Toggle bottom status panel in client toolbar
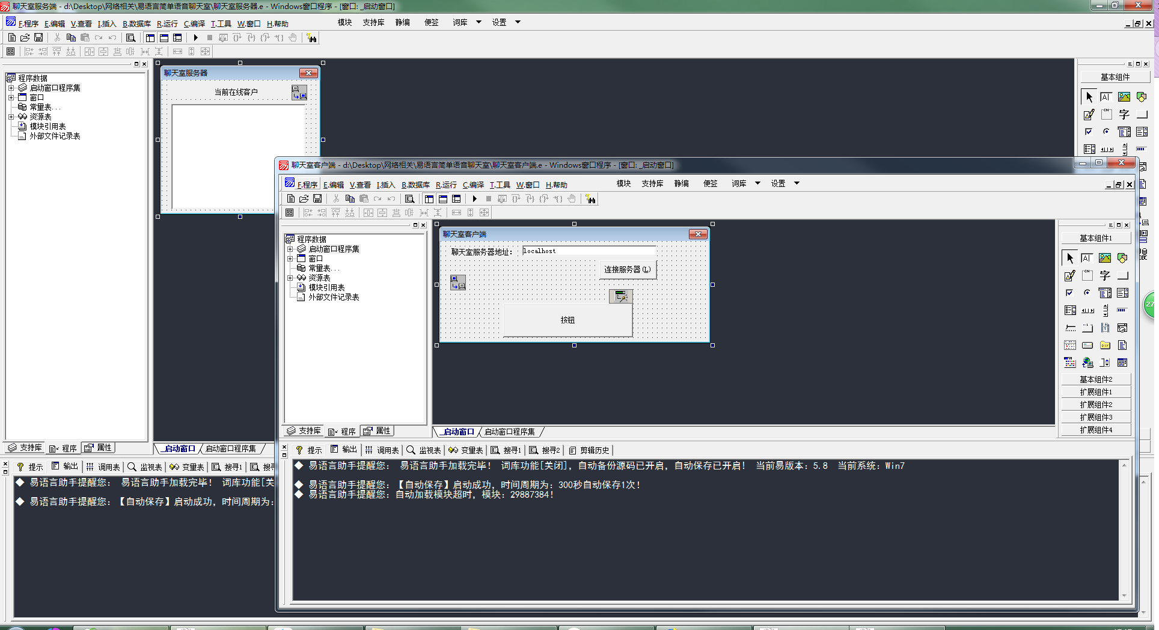Screen dimensions: 1159x630 pyautogui.click(x=443, y=198)
